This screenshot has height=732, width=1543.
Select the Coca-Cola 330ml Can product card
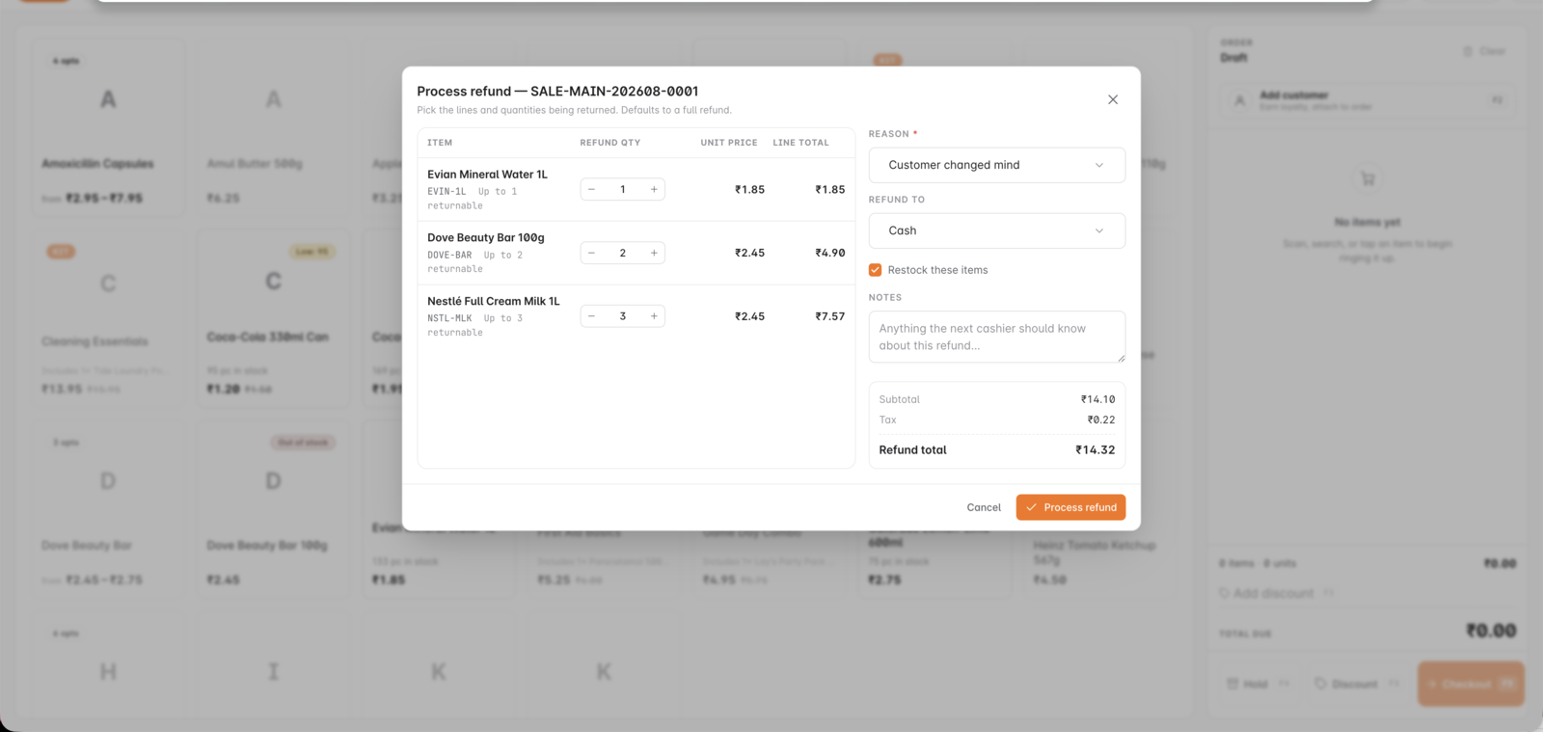click(274, 317)
